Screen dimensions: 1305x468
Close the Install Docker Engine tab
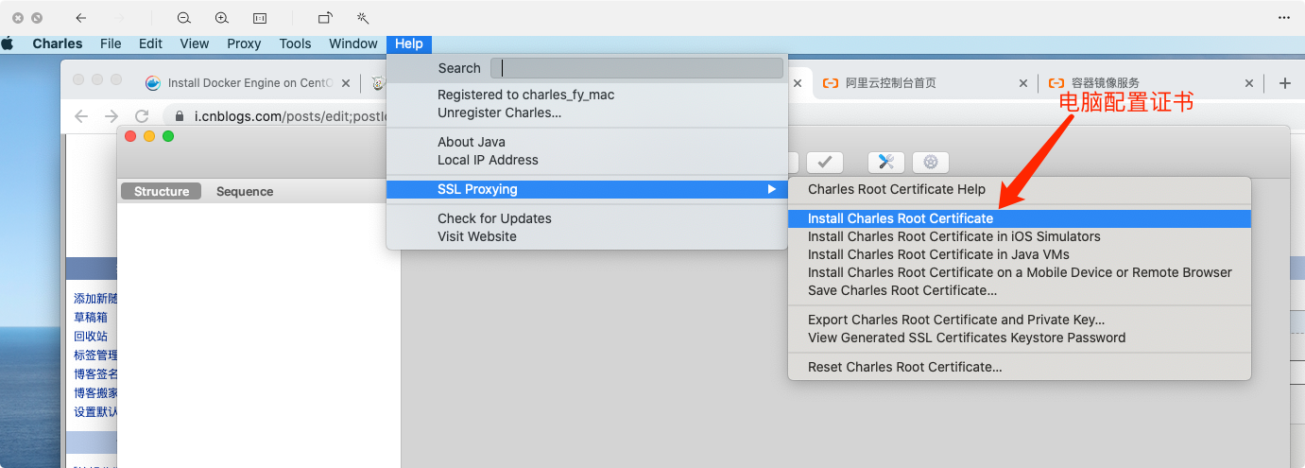coord(347,83)
